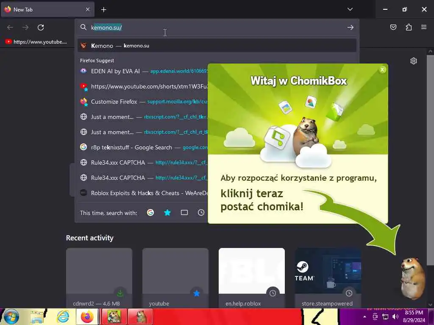
Task: Click the scrollbar up arrow at top
Action: (x=430, y=51)
